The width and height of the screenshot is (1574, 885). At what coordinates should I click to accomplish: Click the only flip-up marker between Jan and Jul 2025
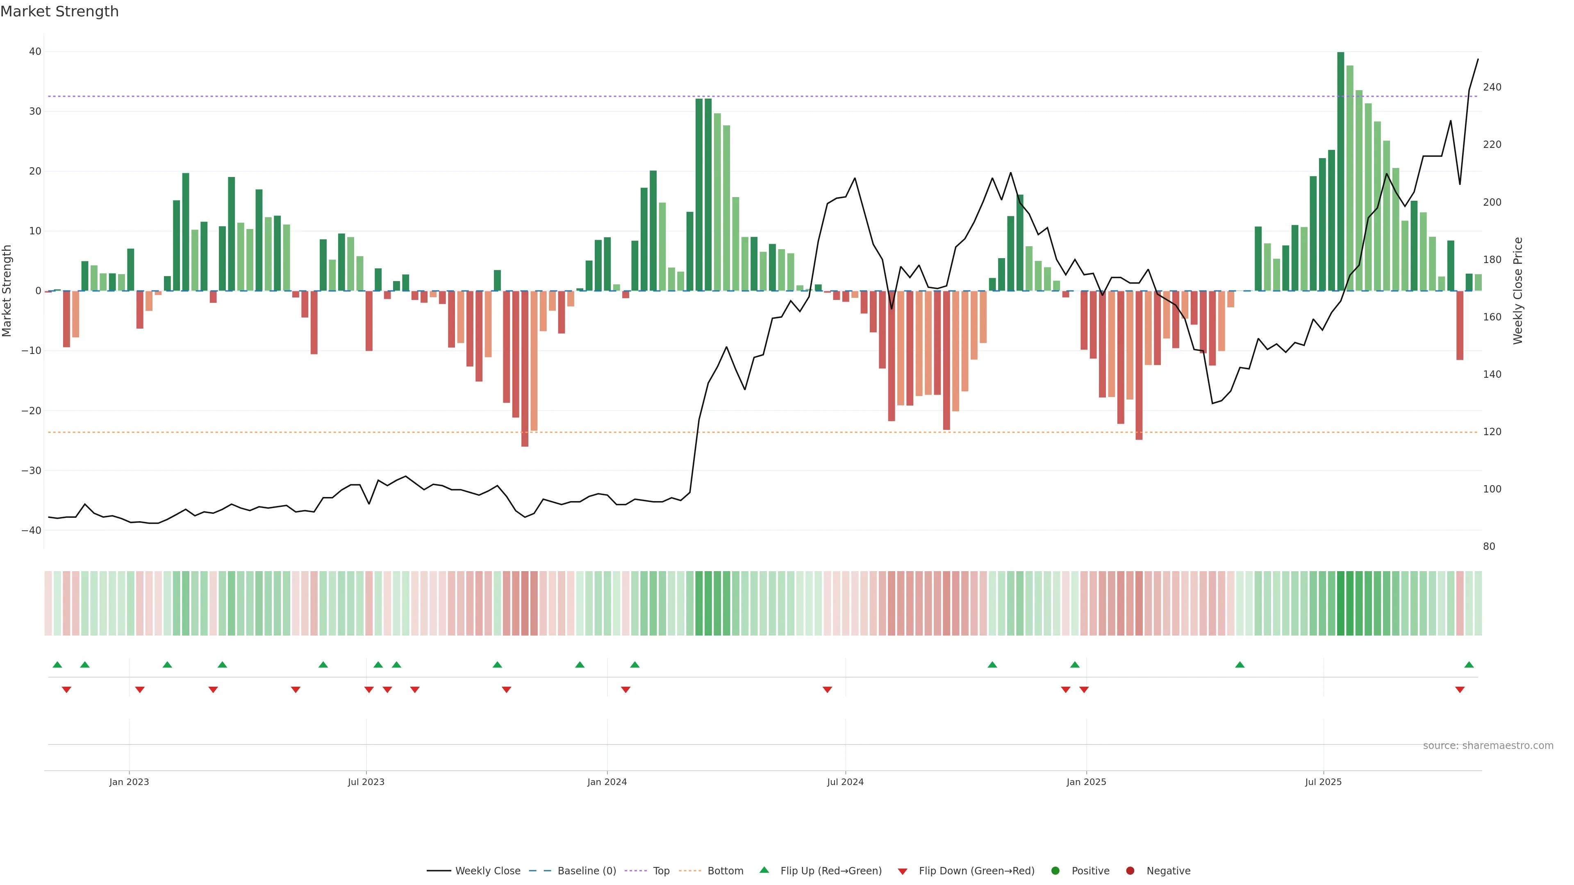tap(1240, 665)
